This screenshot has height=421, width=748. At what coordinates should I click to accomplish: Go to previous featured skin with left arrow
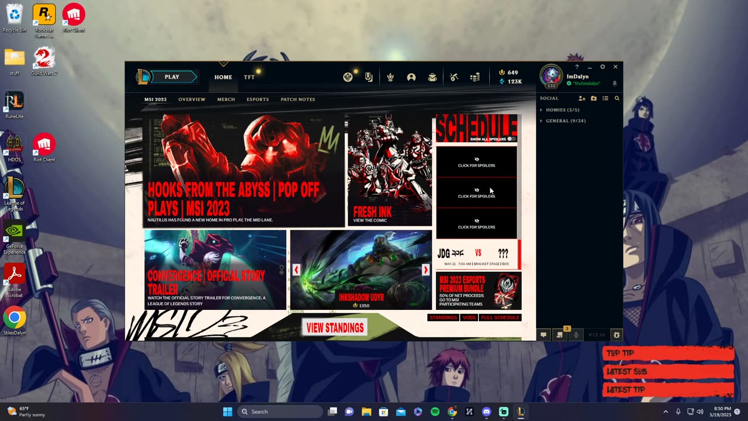[296, 270]
